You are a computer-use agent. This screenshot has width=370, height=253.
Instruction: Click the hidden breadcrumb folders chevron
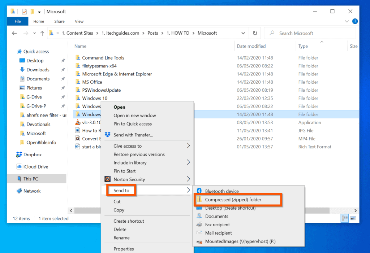(57, 33)
